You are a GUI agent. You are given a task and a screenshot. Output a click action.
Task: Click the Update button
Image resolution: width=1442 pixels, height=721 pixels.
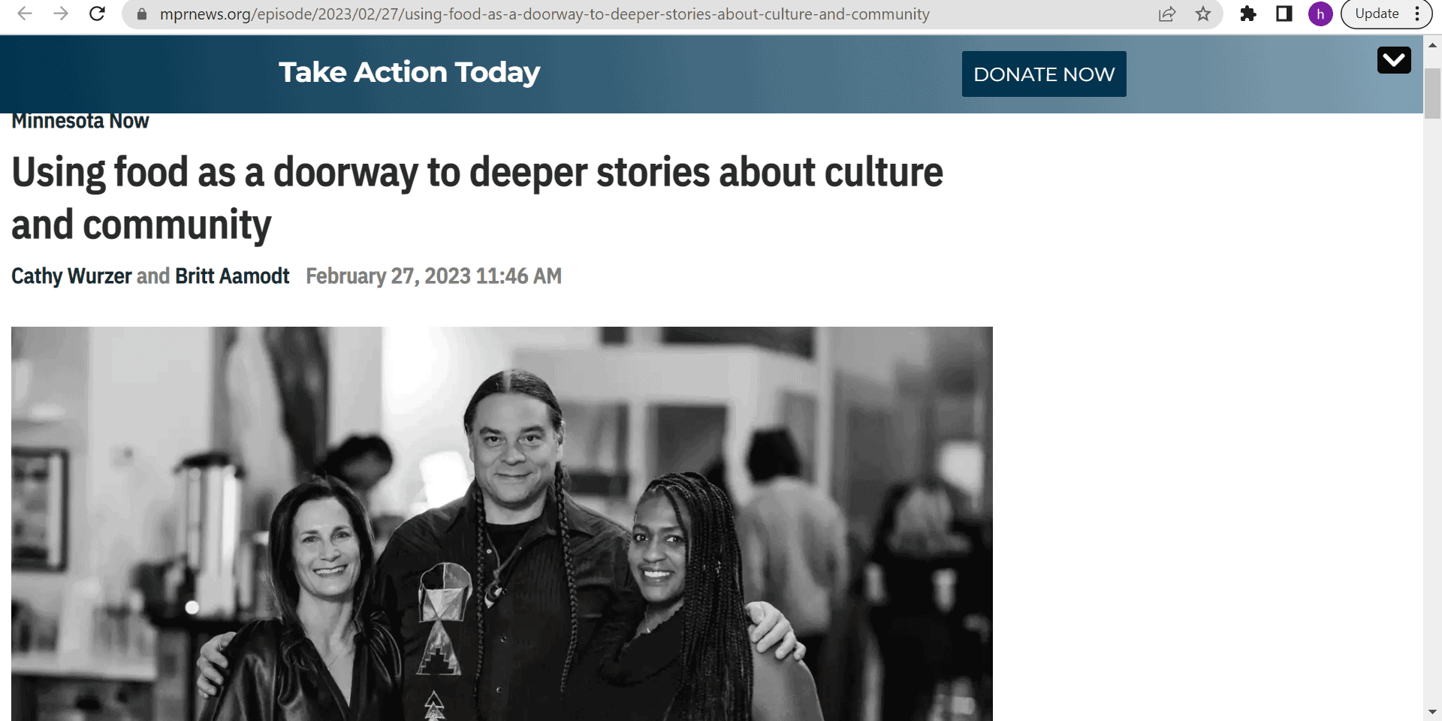point(1377,14)
